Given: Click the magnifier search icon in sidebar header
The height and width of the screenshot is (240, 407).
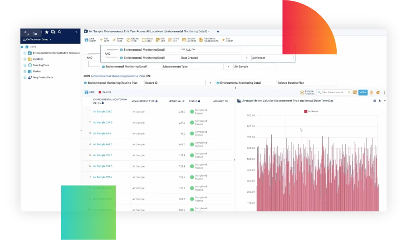Looking at the screenshot, I should pyautogui.click(x=60, y=32).
